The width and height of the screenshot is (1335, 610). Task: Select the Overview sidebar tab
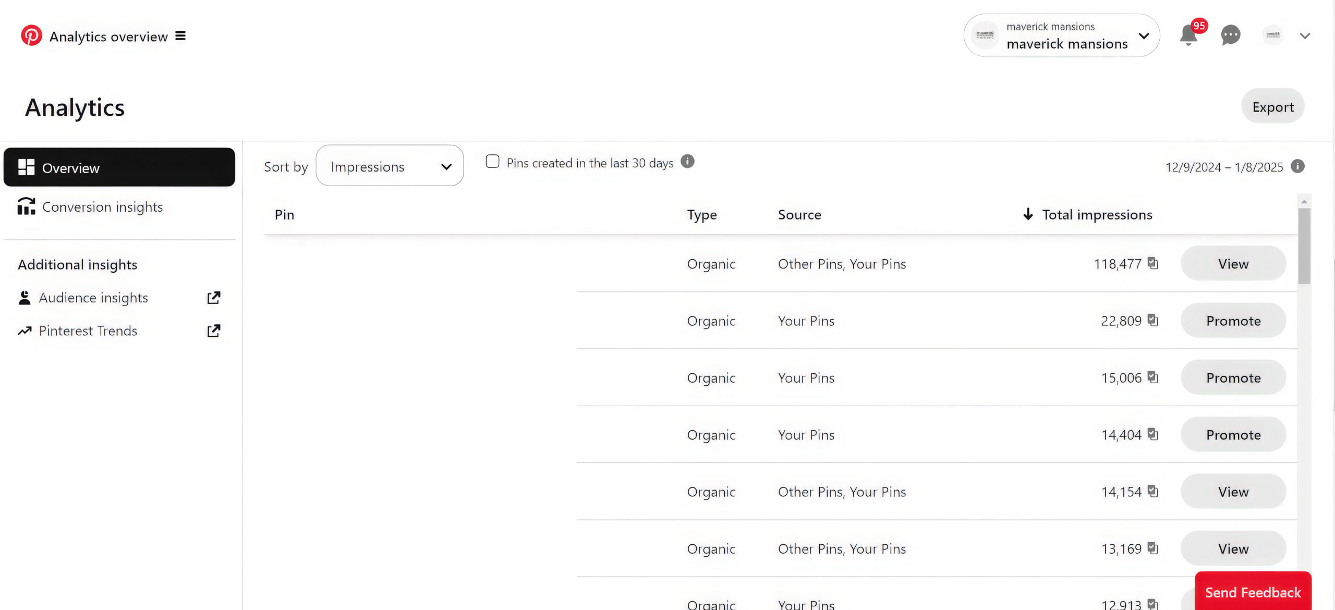(119, 167)
